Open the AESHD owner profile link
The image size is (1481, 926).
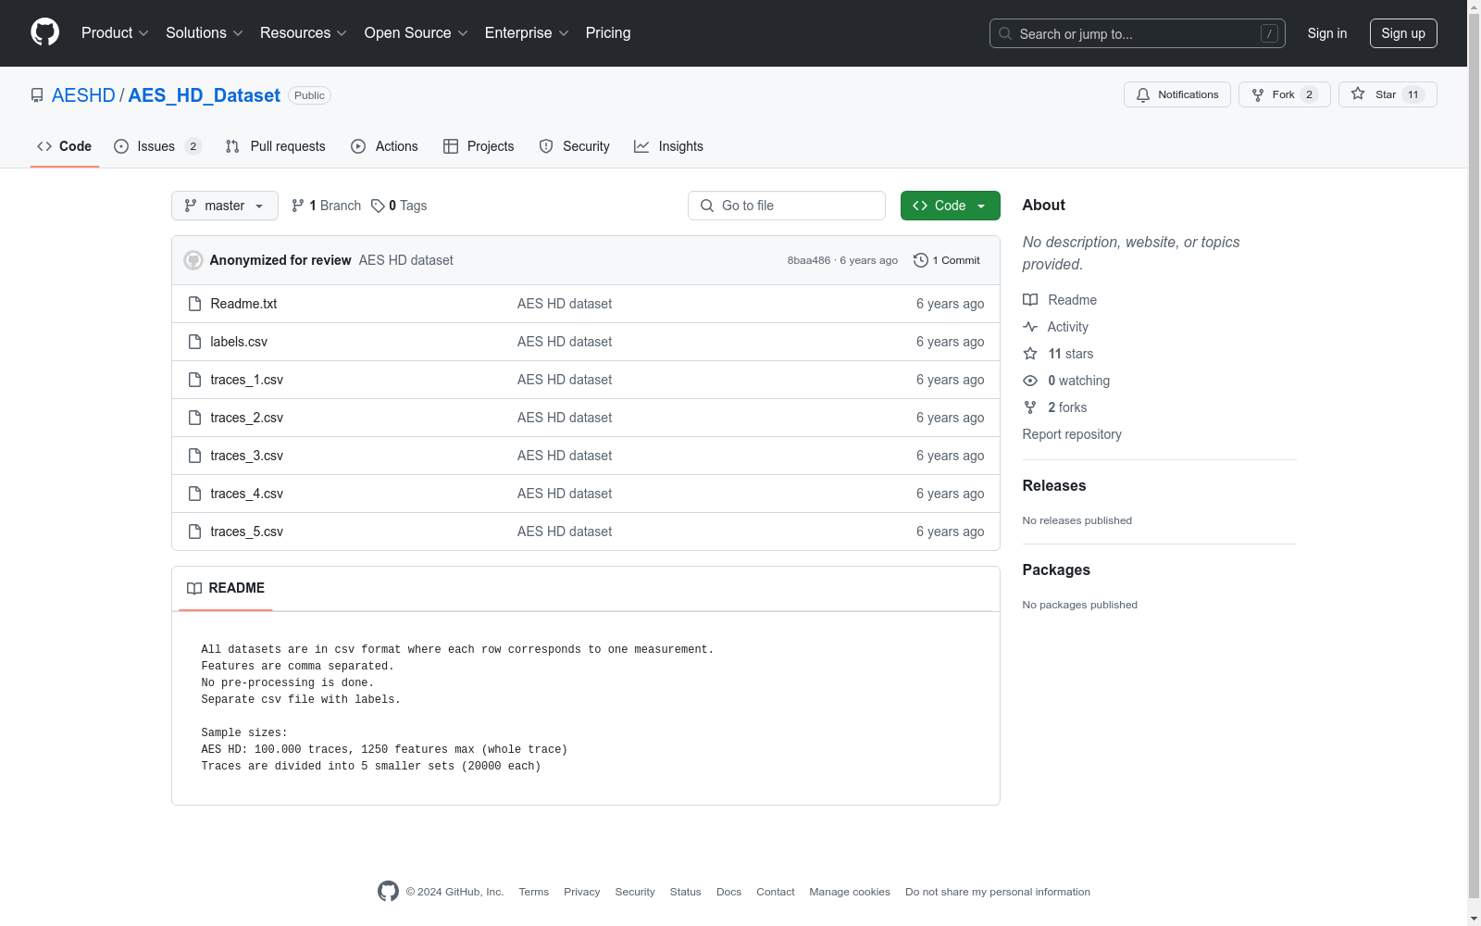(x=83, y=95)
